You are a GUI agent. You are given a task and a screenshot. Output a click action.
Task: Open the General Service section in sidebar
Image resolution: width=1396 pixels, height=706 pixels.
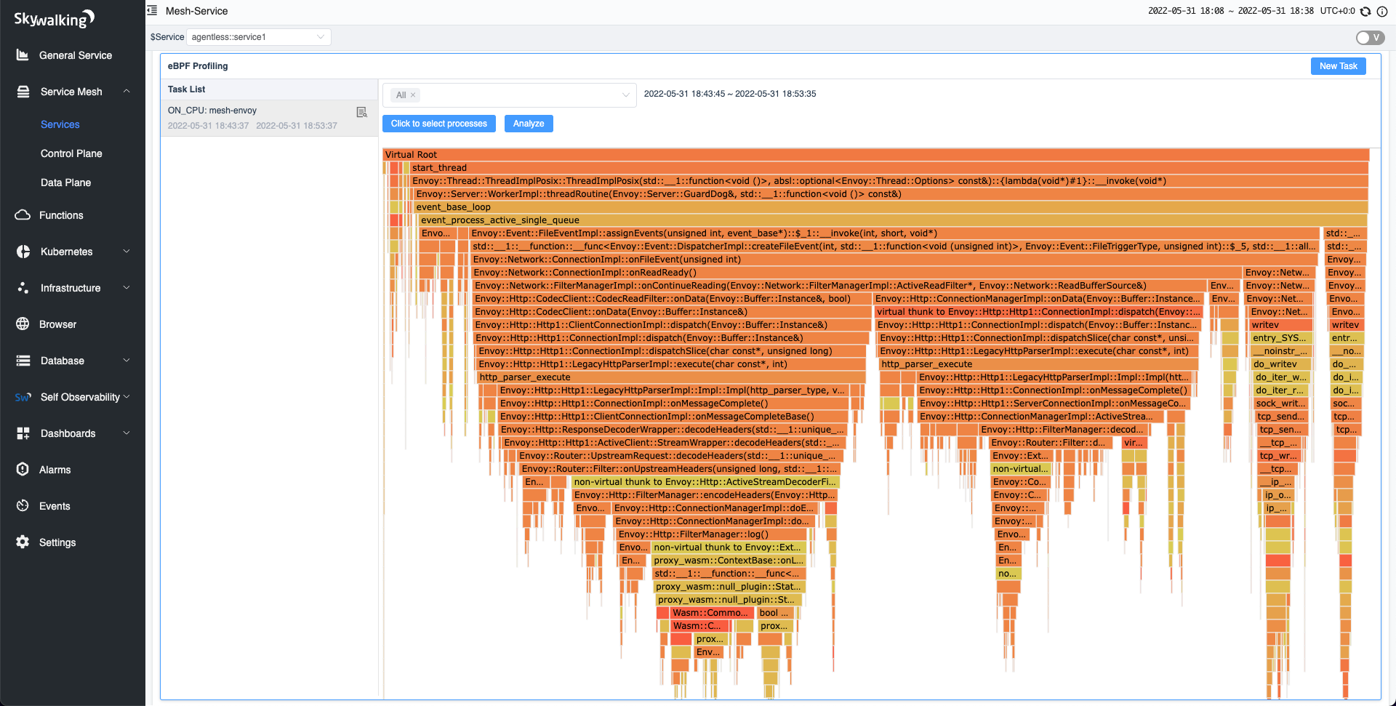(x=76, y=55)
